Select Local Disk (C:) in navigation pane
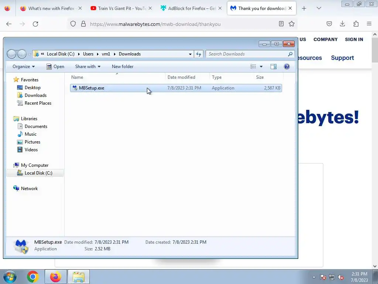This screenshot has width=378, height=284. [35, 173]
